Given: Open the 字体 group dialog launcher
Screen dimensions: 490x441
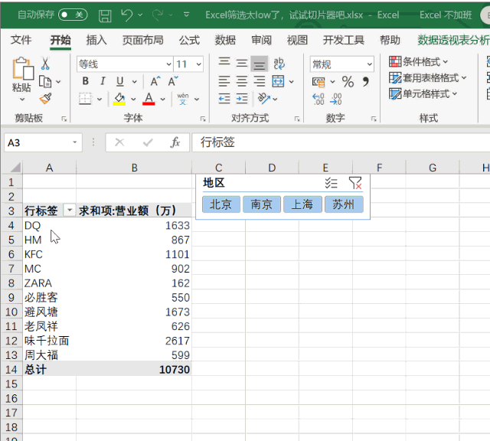Looking at the screenshot, I should pyautogui.click(x=203, y=119).
